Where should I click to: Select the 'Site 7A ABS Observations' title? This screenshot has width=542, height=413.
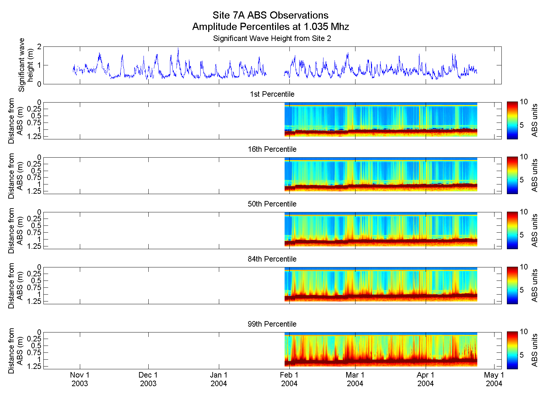270,15
